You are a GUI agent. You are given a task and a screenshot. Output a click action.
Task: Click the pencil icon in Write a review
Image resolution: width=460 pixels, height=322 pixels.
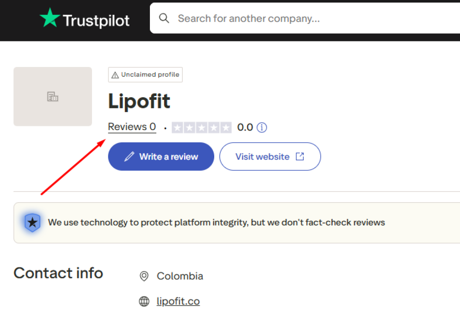click(129, 157)
